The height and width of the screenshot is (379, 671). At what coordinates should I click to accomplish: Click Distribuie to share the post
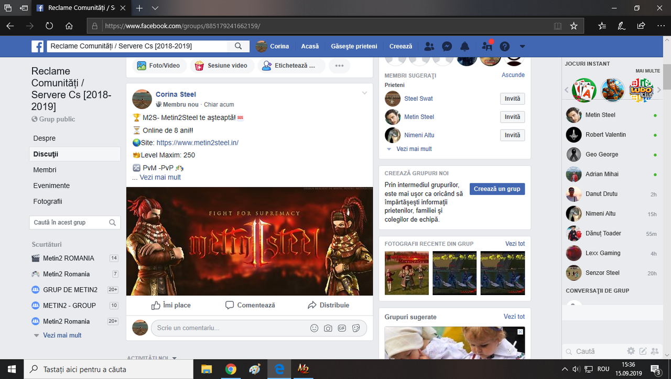(x=328, y=305)
